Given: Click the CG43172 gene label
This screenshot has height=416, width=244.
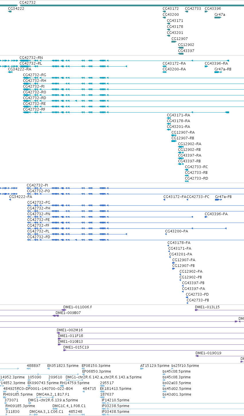Looking at the screenshot, I should tap(171, 9).
